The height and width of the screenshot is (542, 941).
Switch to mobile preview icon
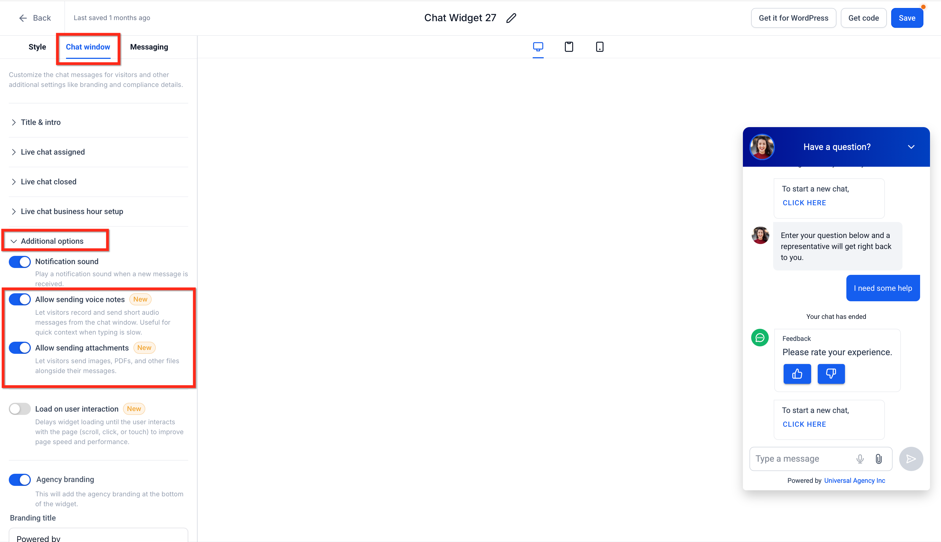pyautogui.click(x=599, y=46)
